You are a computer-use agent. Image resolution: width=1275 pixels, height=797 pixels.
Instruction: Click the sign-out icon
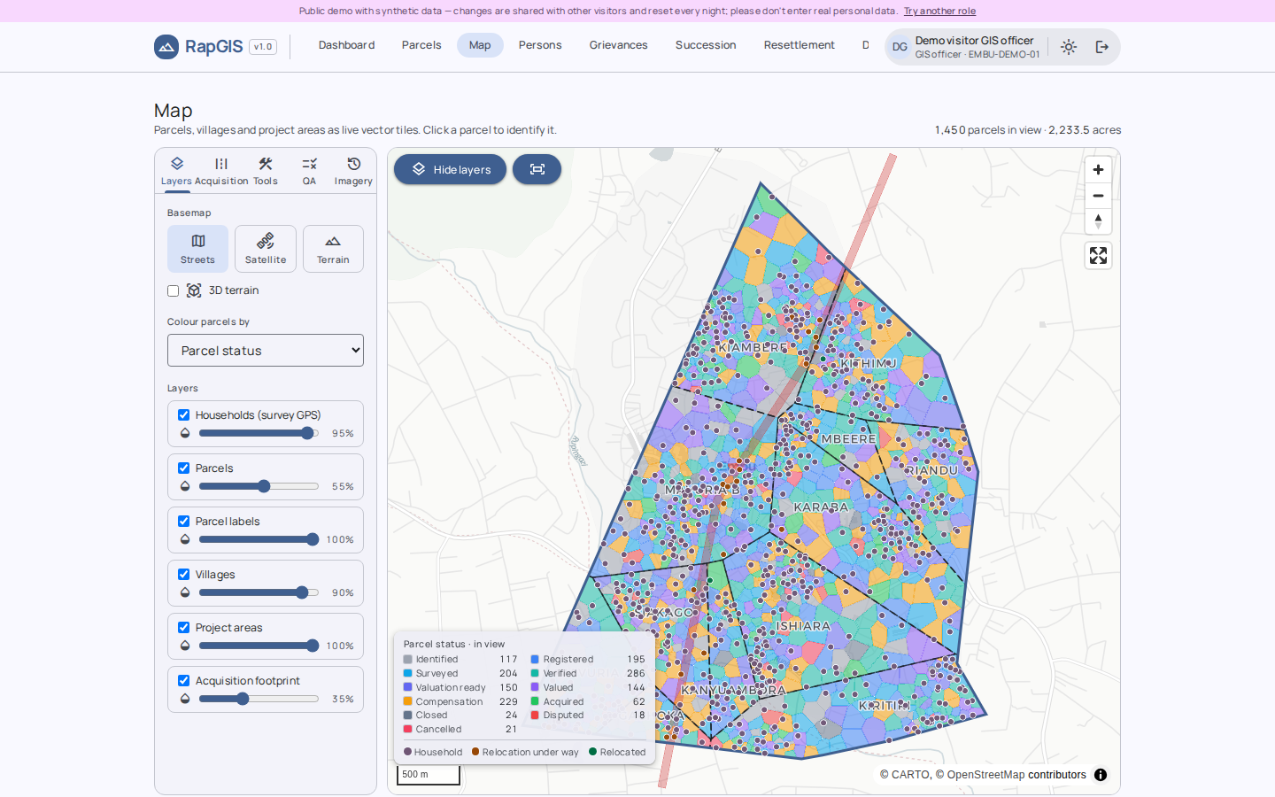pyautogui.click(x=1102, y=47)
